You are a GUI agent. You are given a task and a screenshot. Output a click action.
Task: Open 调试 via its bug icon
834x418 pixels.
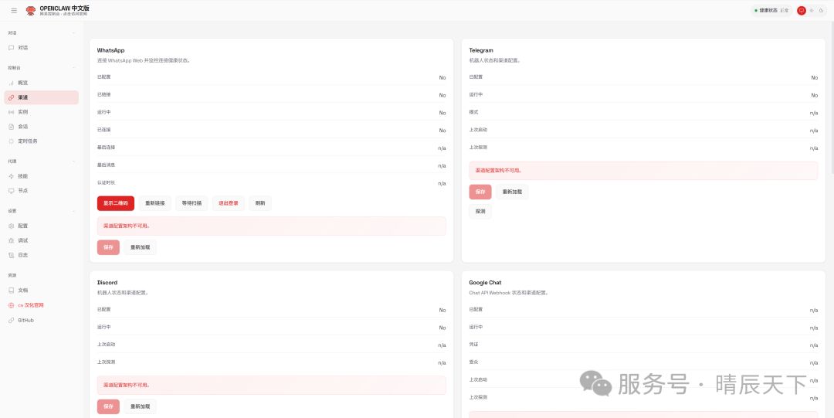(x=12, y=241)
